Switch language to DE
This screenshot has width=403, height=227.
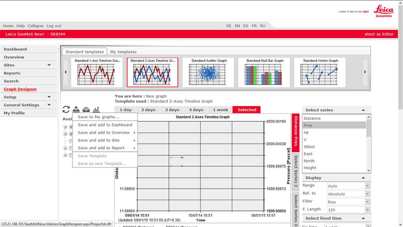click(229, 26)
